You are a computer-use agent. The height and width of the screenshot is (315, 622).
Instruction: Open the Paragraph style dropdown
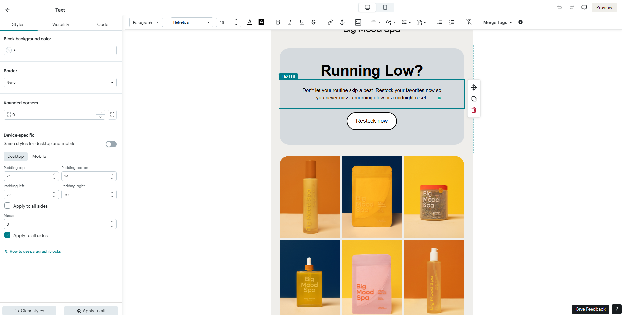tap(146, 22)
